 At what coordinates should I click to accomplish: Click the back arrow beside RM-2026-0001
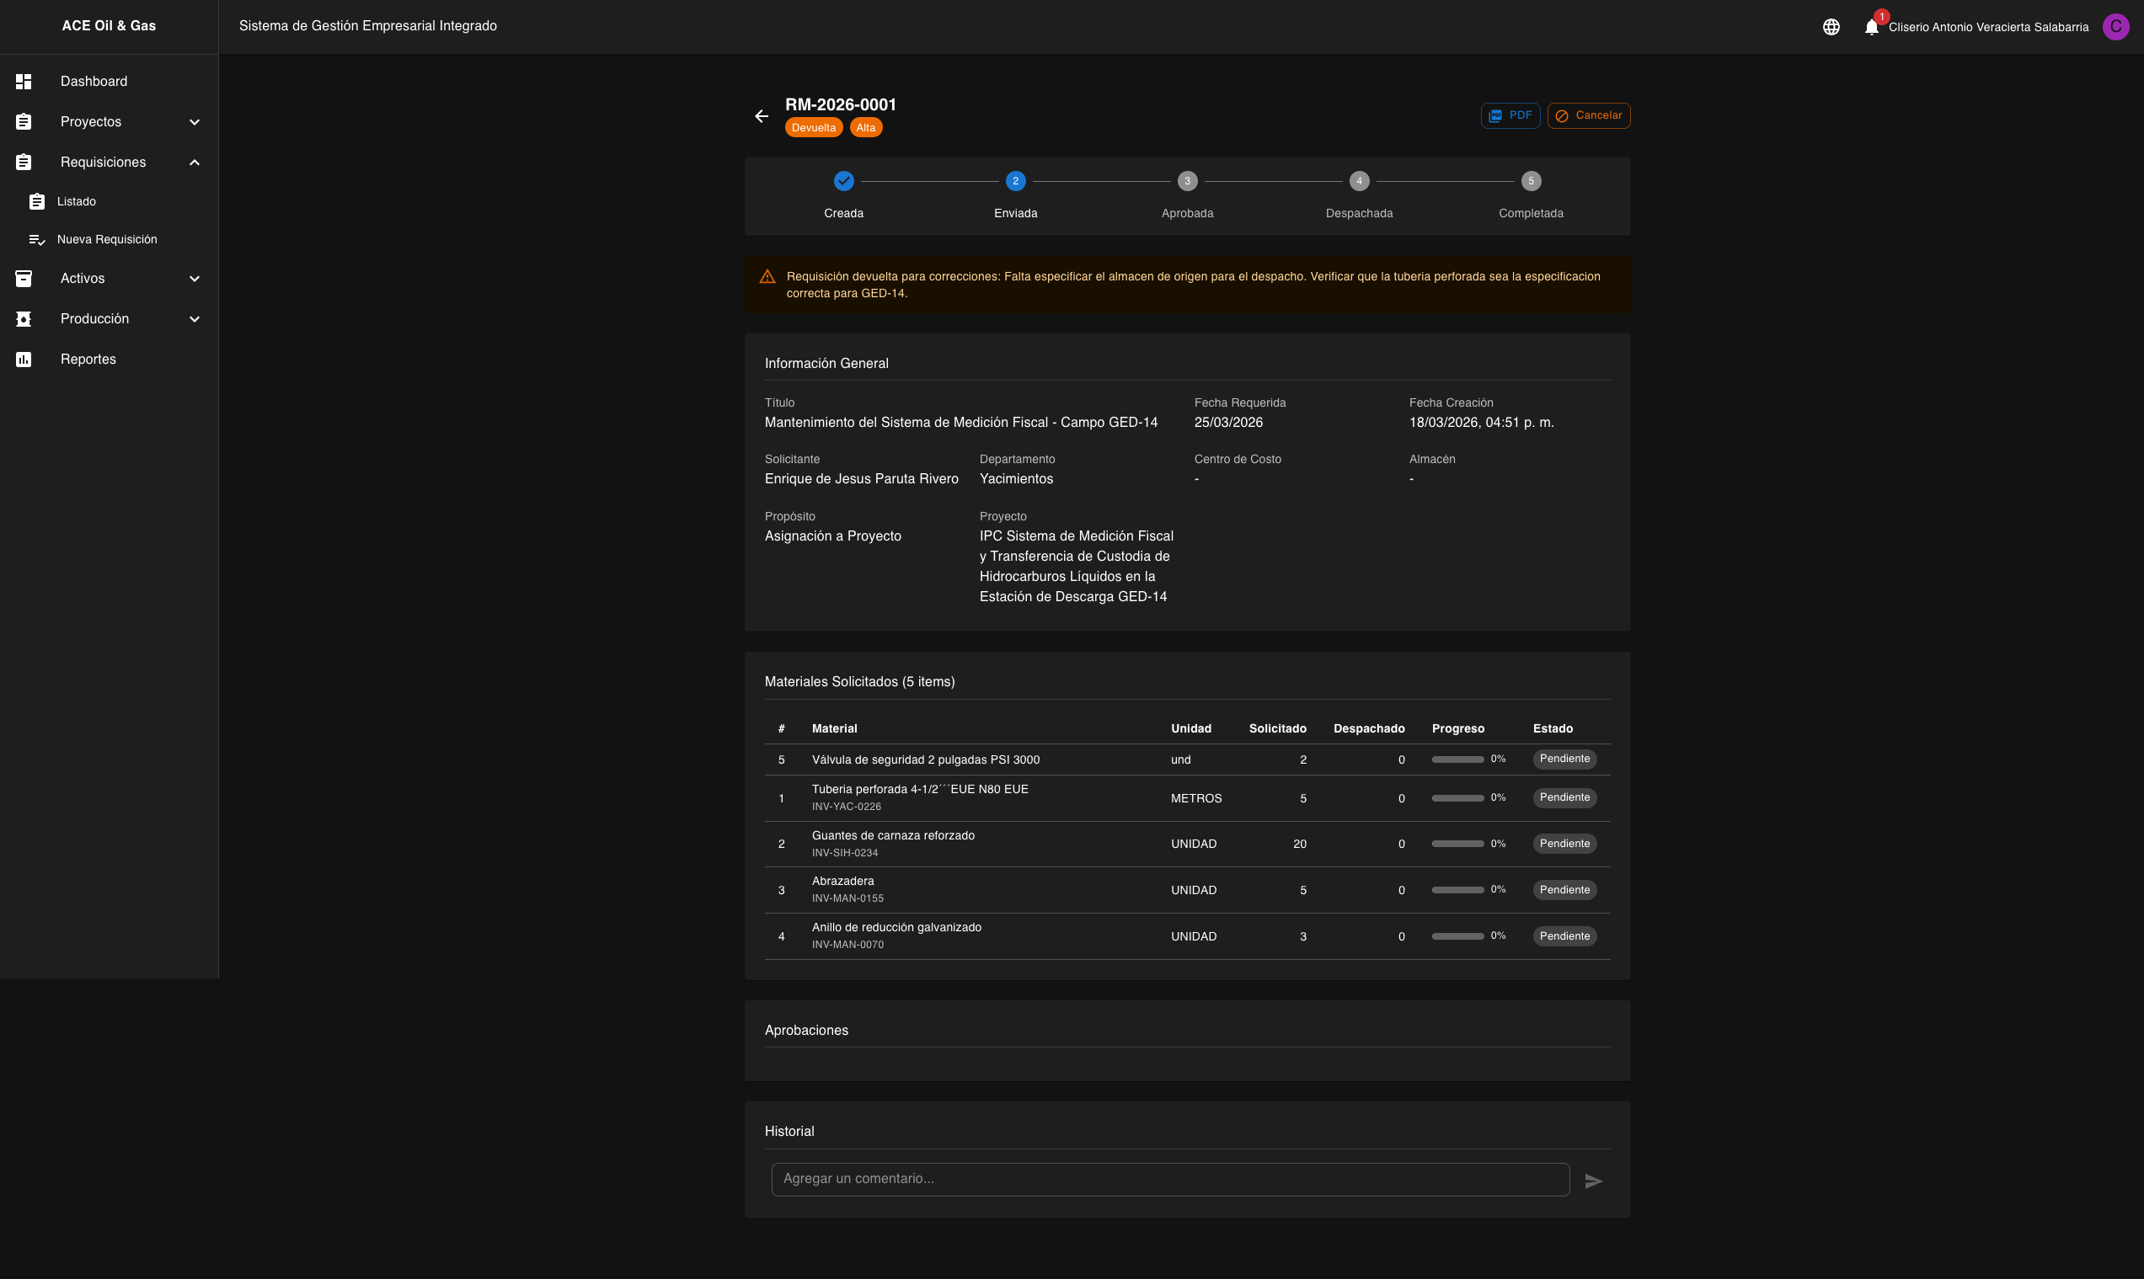pyautogui.click(x=762, y=116)
